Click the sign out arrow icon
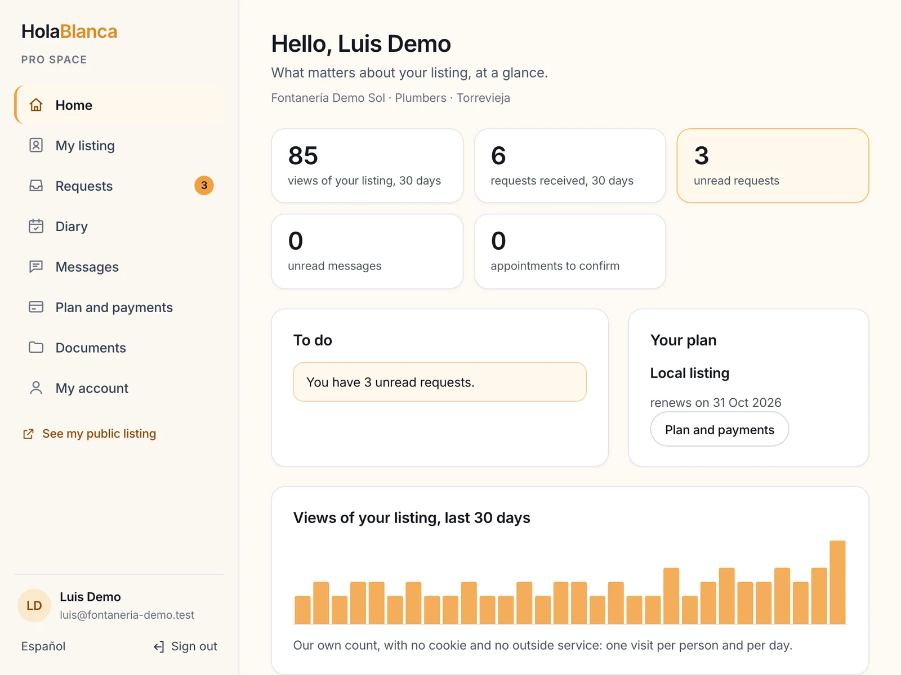 pos(159,647)
